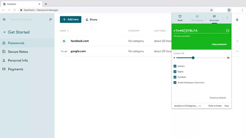Select Passwords in the sidebar

27,43
